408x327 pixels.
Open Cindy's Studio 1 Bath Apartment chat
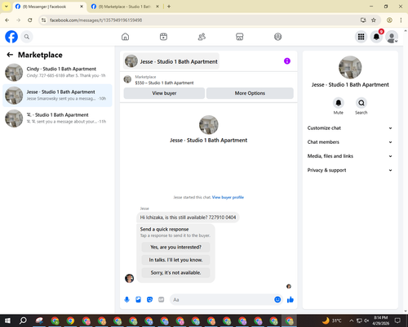[x=57, y=73]
